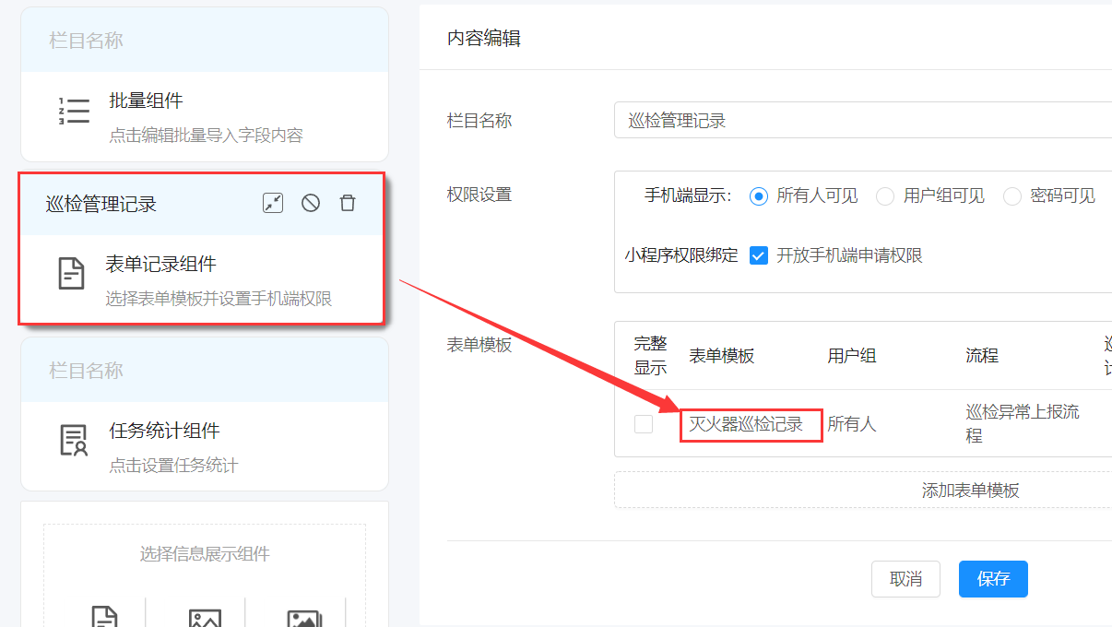Click the expand arrows icon on 巡检管理记录

point(272,203)
